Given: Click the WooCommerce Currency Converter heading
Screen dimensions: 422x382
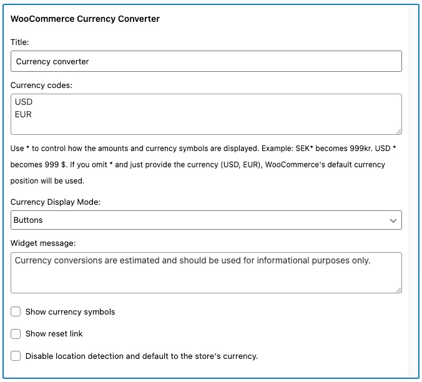Looking at the screenshot, I should tap(86, 19).
